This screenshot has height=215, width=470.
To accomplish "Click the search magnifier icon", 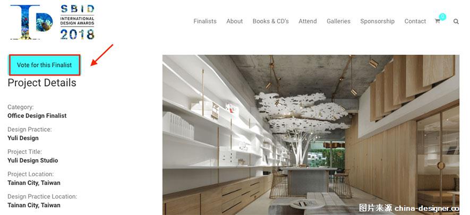I will pyautogui.click(x=456, y=22).
